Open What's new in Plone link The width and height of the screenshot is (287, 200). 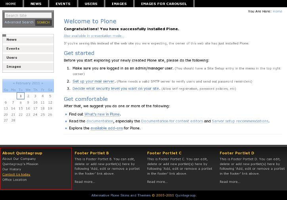102,114
